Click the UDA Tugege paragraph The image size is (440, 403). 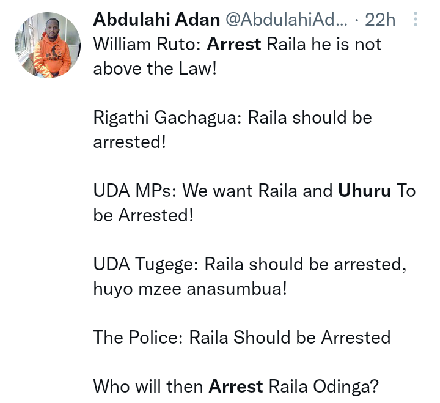[x=250, y=276]
